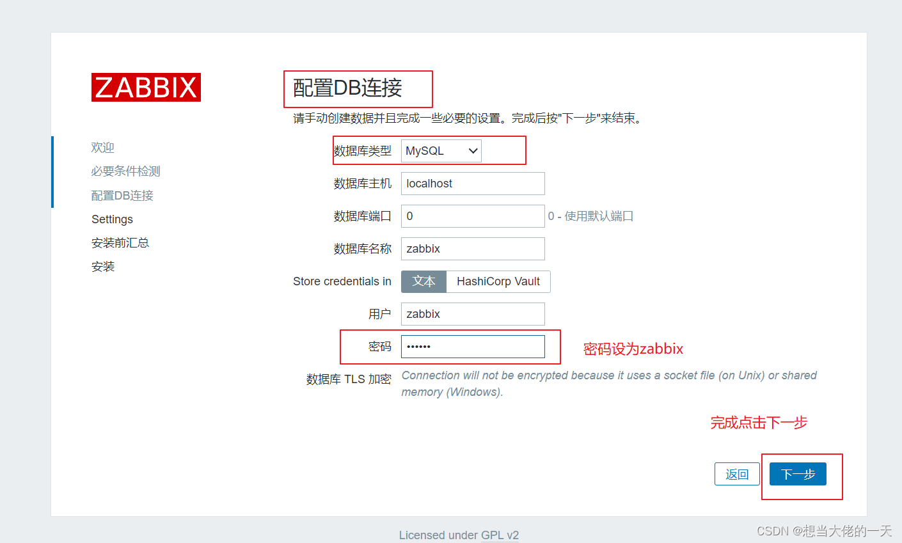Select the HashiCorp Vault credentials option

pos(498,281)
